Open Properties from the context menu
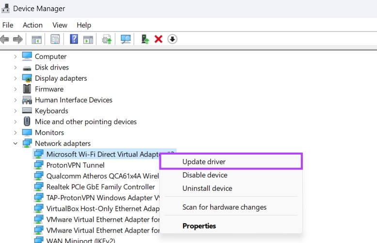This screenshot has height=243, width=377. 199,226
